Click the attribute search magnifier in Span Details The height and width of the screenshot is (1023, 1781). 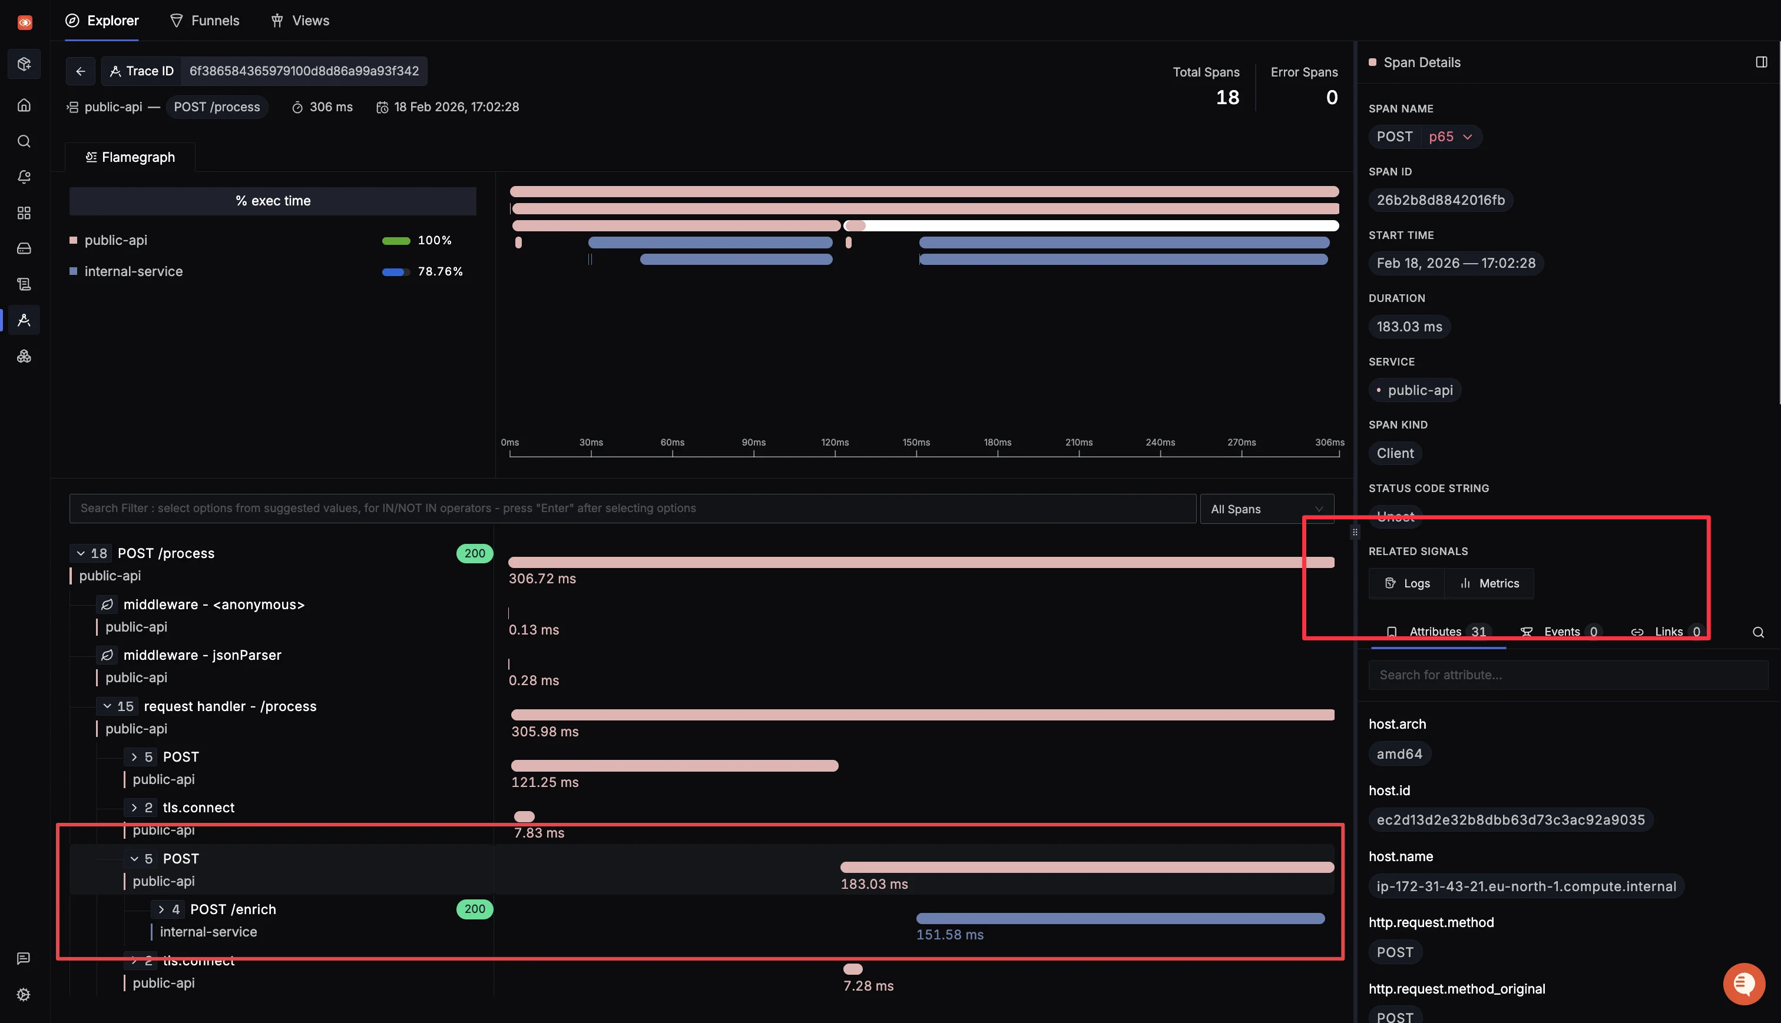pyautogui.click(x=1758, y=632)
